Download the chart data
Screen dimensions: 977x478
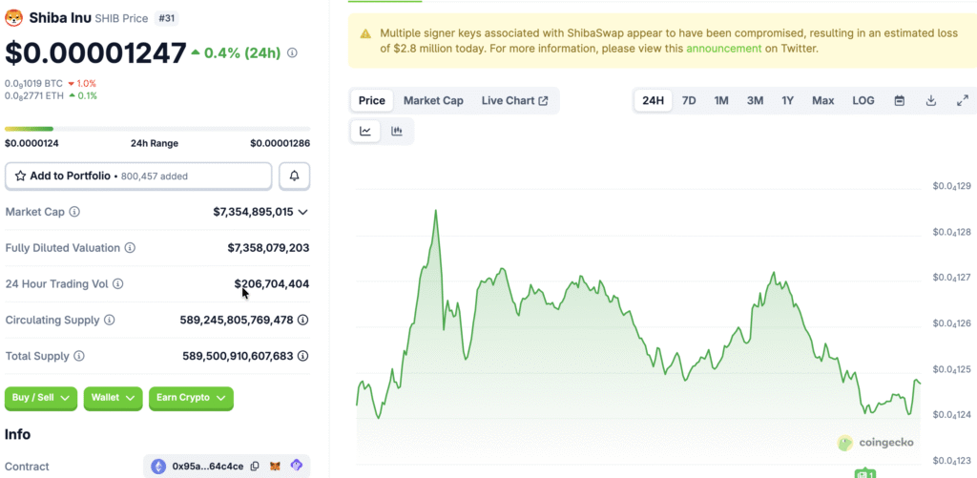tap(930, 100)
